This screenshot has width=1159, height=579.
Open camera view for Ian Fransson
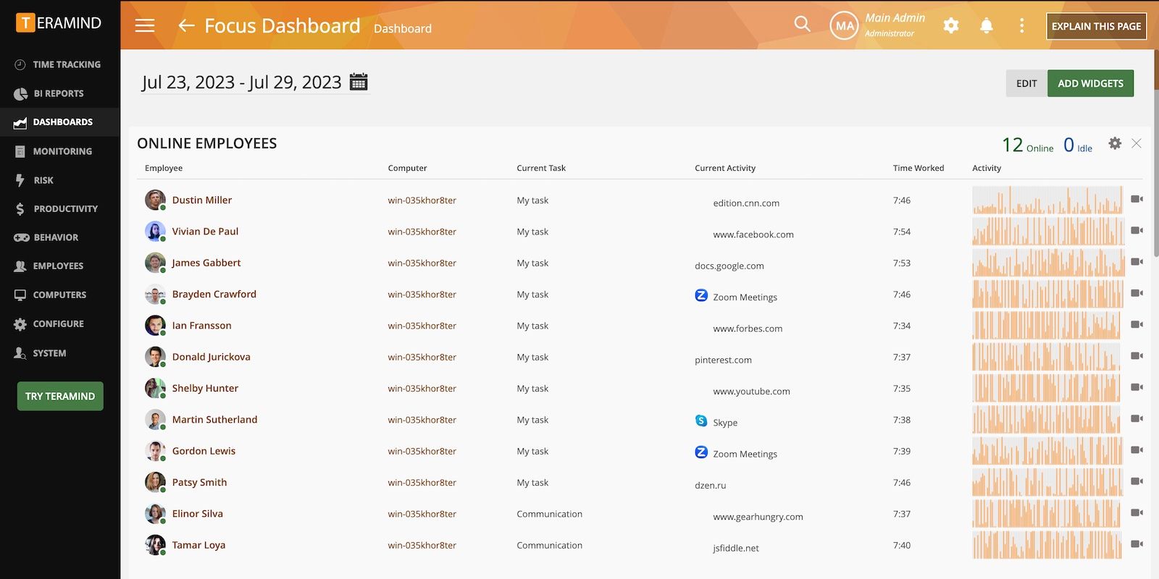pos(1137,324)
